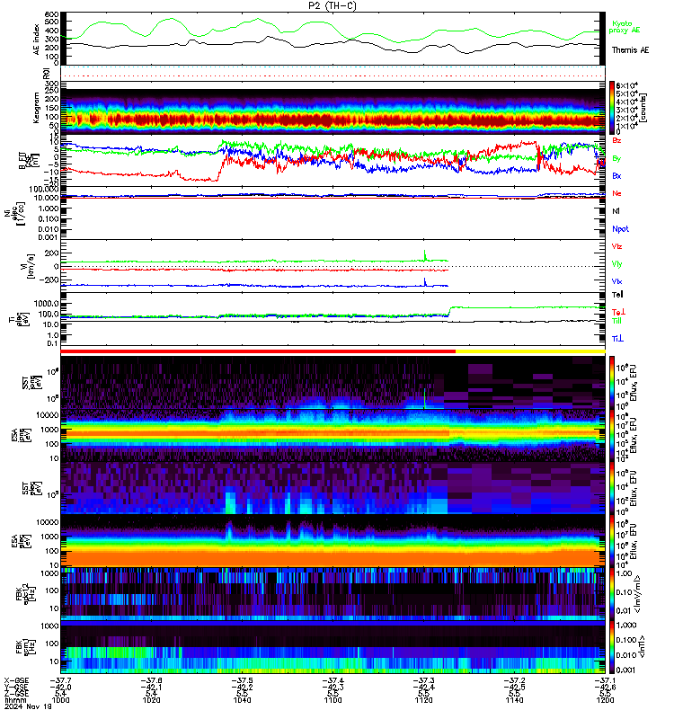
Task: Click the blue Vix legend label
Action: pyautogui.click(x=616, y=281)
